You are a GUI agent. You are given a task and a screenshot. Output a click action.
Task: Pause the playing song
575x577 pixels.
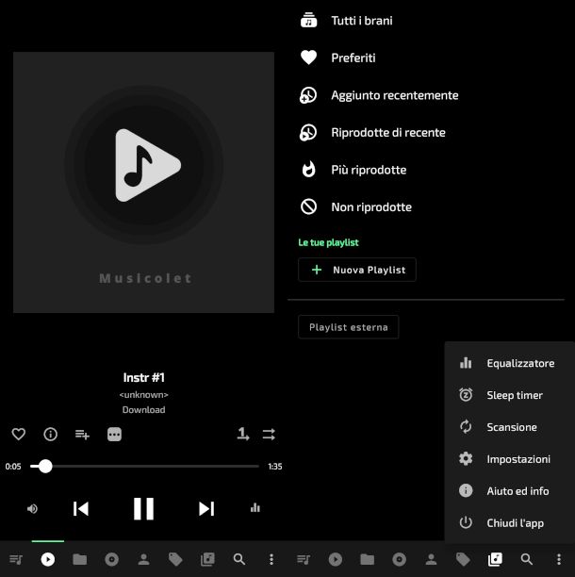pos(143,509)
